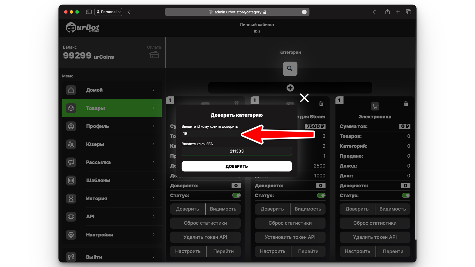Close the trust category dialog with X

click(304, 98)
